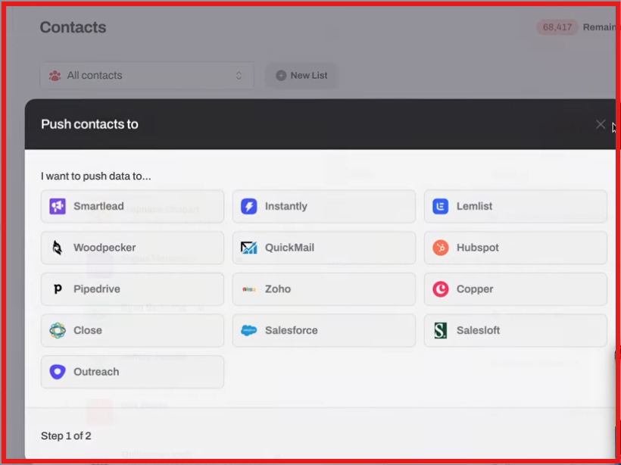Click the 68,417 remaining credits badge
This screenshot has height=465, width=621.
[556, 27]
